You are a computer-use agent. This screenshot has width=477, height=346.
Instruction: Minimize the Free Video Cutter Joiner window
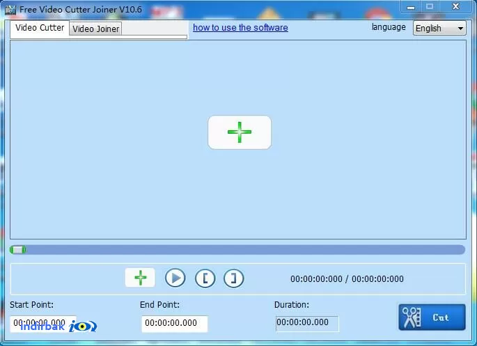pos(411,7)
